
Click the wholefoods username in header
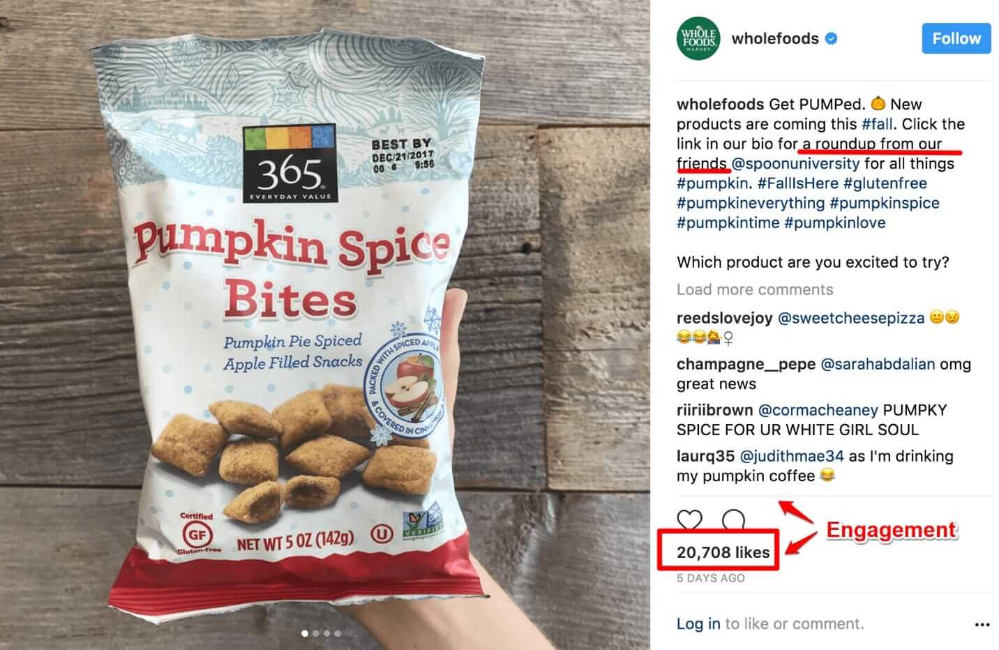click(775, 38)
